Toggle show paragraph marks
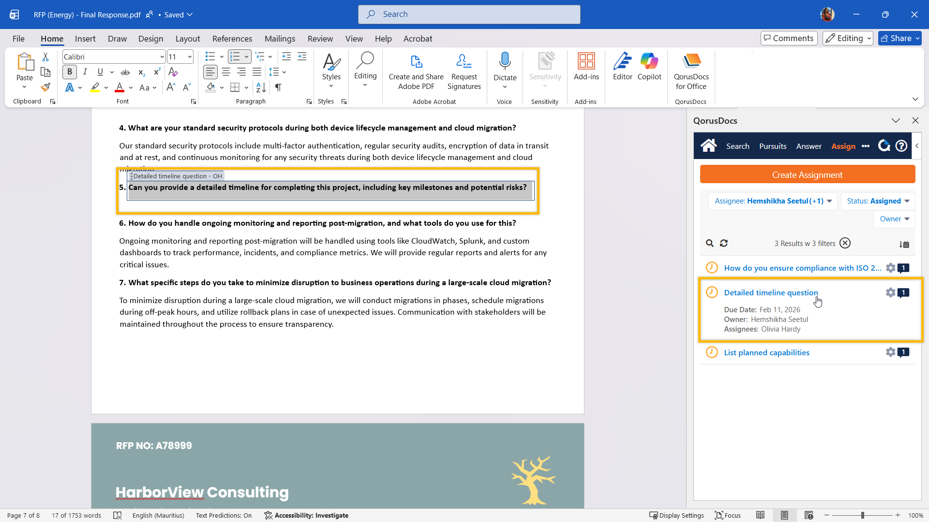Screen dimensions: 929x522 (278, 87)
